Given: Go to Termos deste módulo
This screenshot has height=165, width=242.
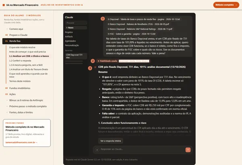Looking at the screenshot, I should pyautogui.click(x=20, y=81).
